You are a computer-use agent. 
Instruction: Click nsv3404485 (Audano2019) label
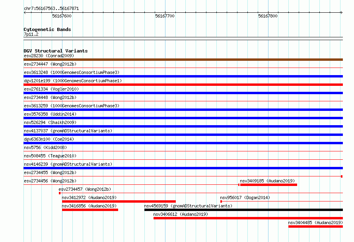point(315,223)
